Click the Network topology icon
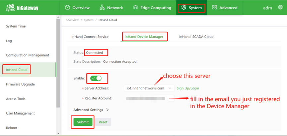Viewport: 287px width, 136px height. (102, 8)
